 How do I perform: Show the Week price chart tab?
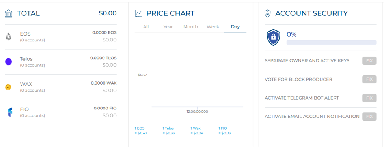pos(213,27)
